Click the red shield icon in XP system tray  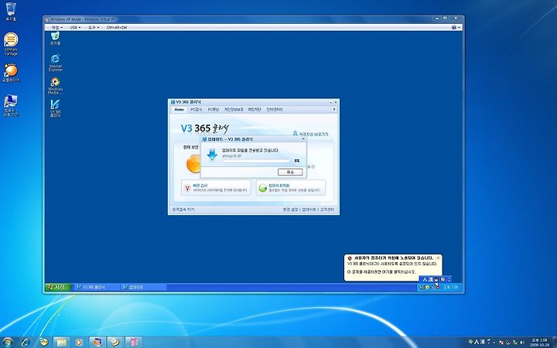tap(437, 287)
